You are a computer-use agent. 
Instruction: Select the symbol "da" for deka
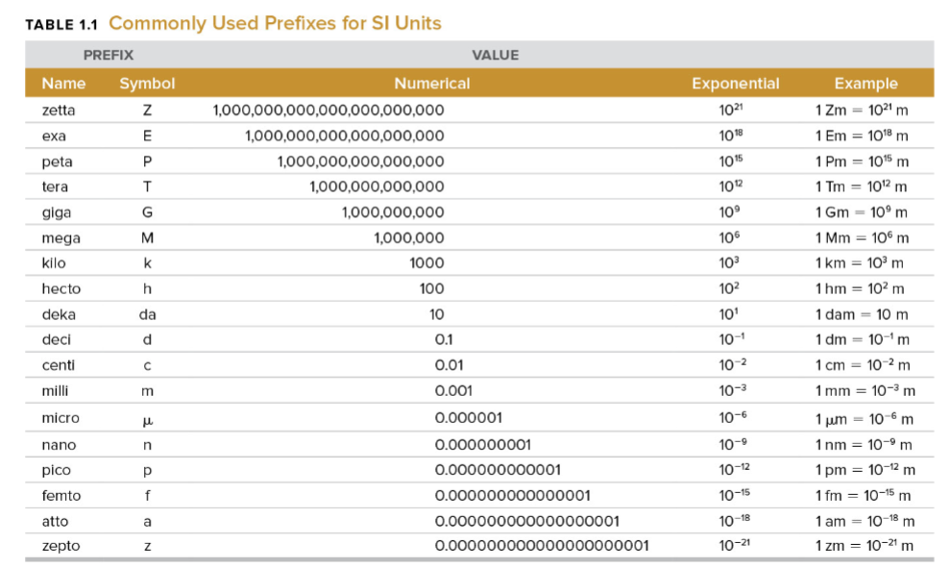[147, 314]
